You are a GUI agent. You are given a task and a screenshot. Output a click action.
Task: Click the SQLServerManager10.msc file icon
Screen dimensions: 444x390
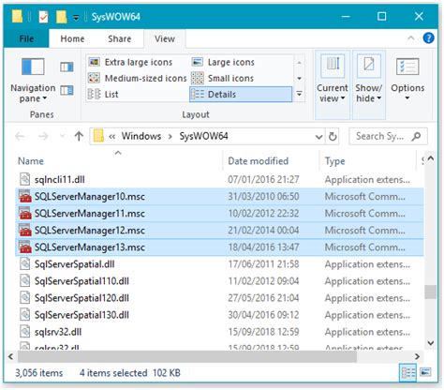[25, 197]
